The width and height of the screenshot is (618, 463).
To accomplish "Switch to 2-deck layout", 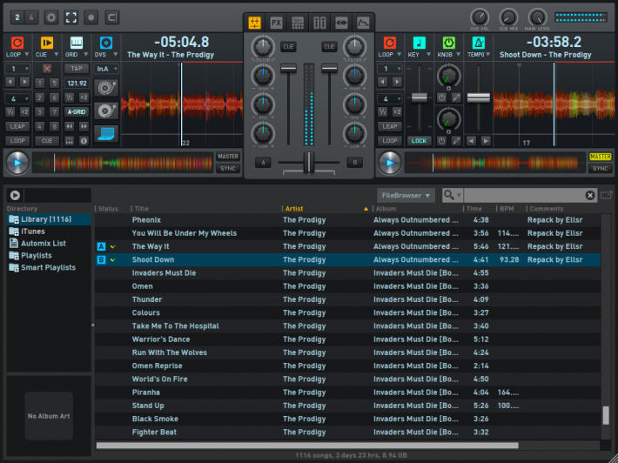I will tap(17, 17).
